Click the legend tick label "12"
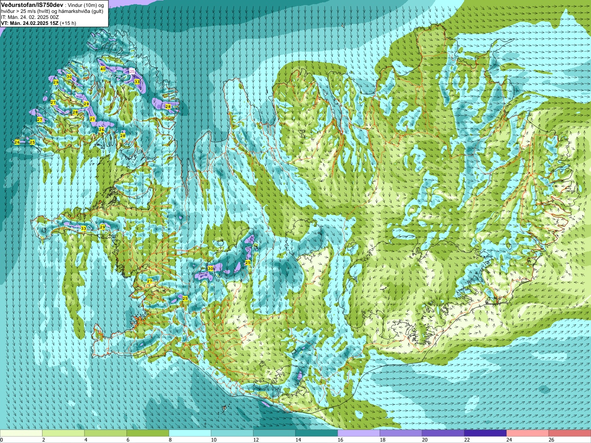 [255, 440]
